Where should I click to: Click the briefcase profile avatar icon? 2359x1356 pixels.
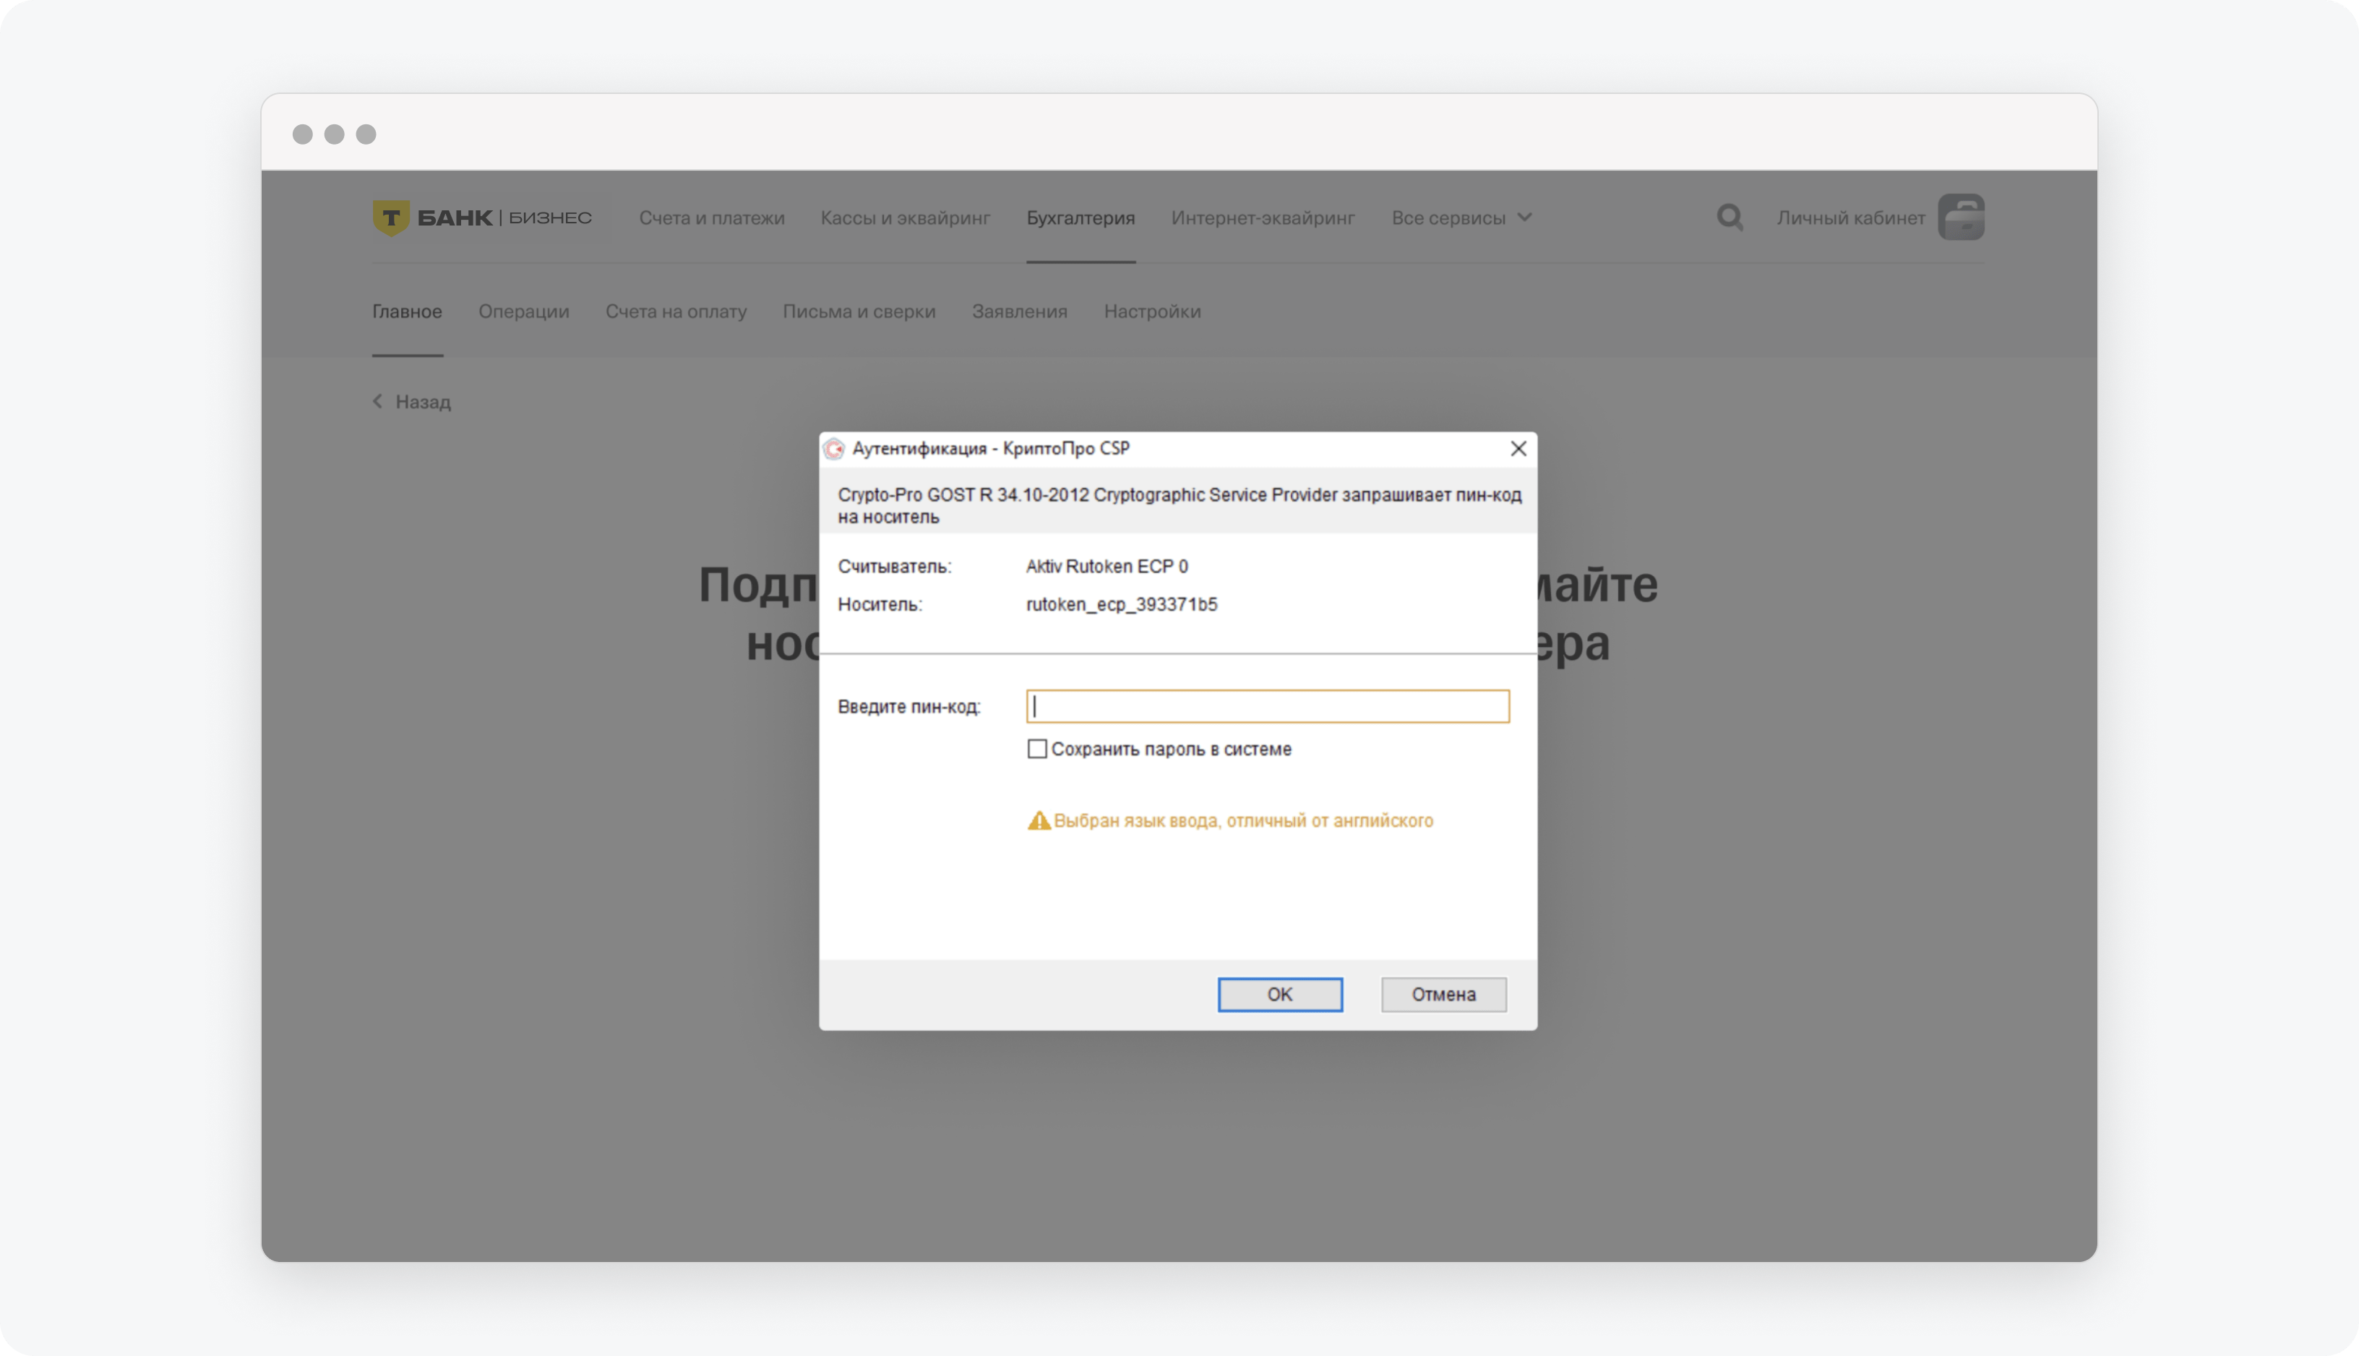(1961, 218)
